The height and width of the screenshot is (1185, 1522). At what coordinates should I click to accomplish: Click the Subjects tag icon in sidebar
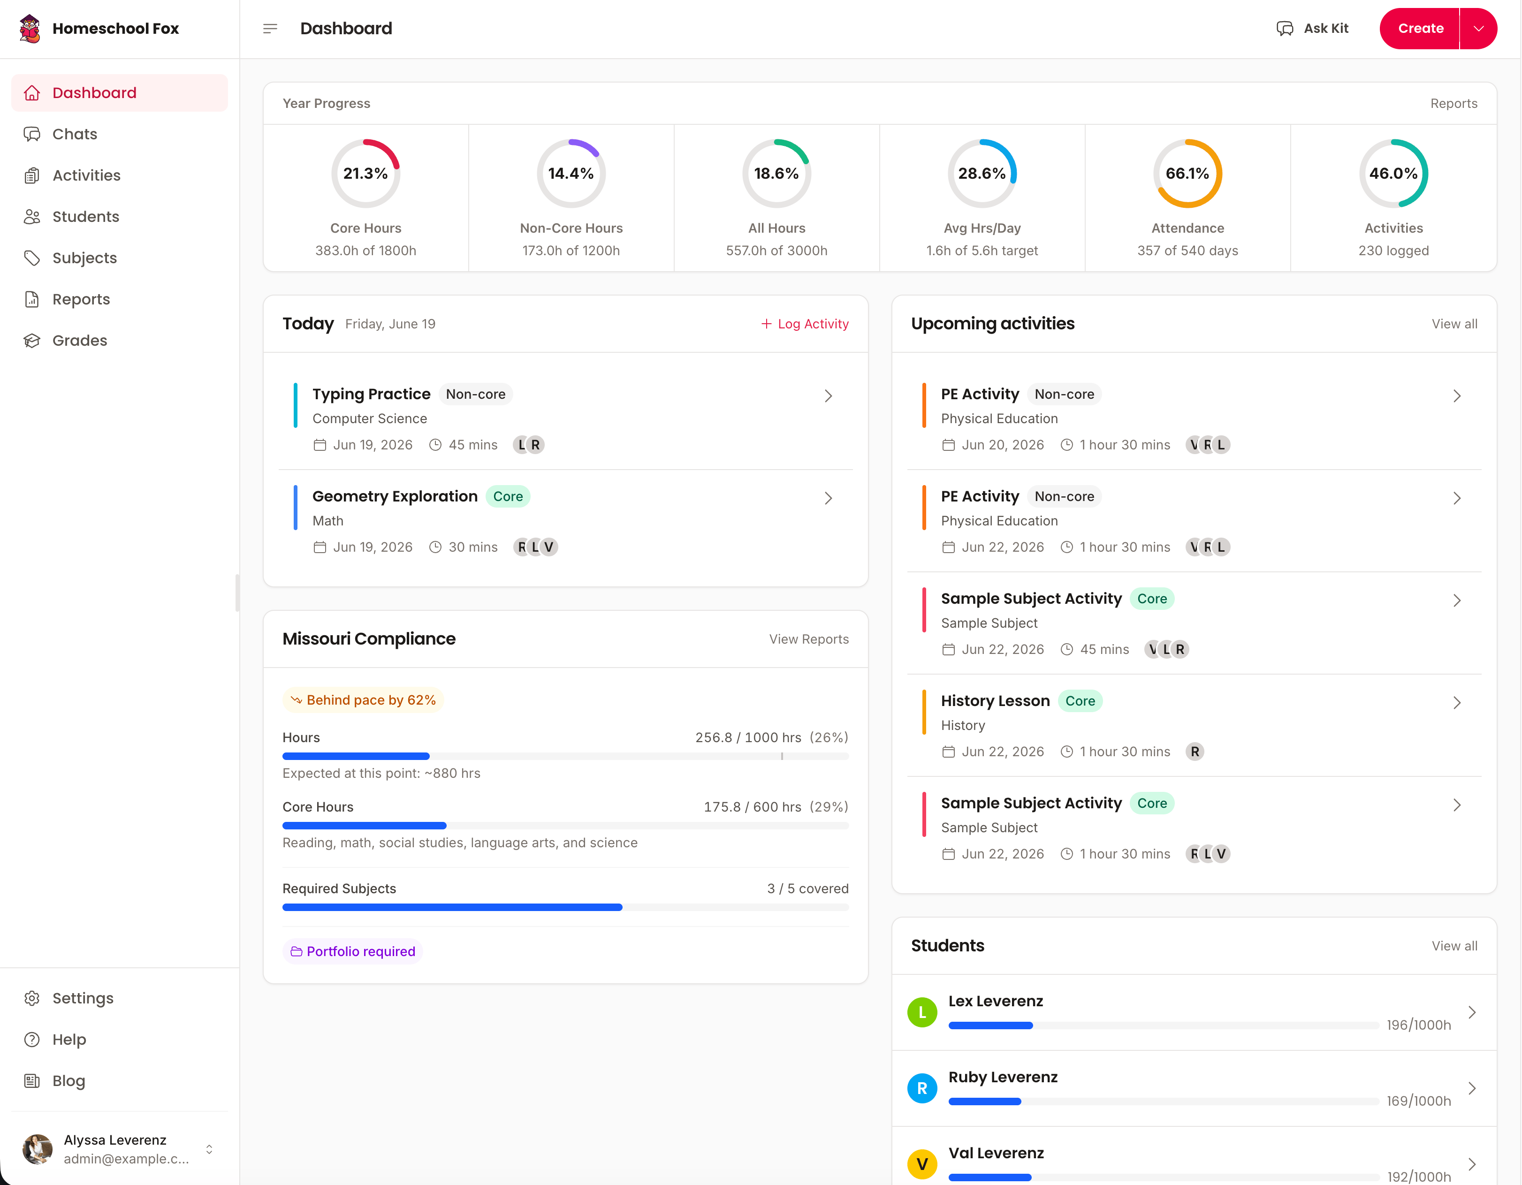pos(32,258)
